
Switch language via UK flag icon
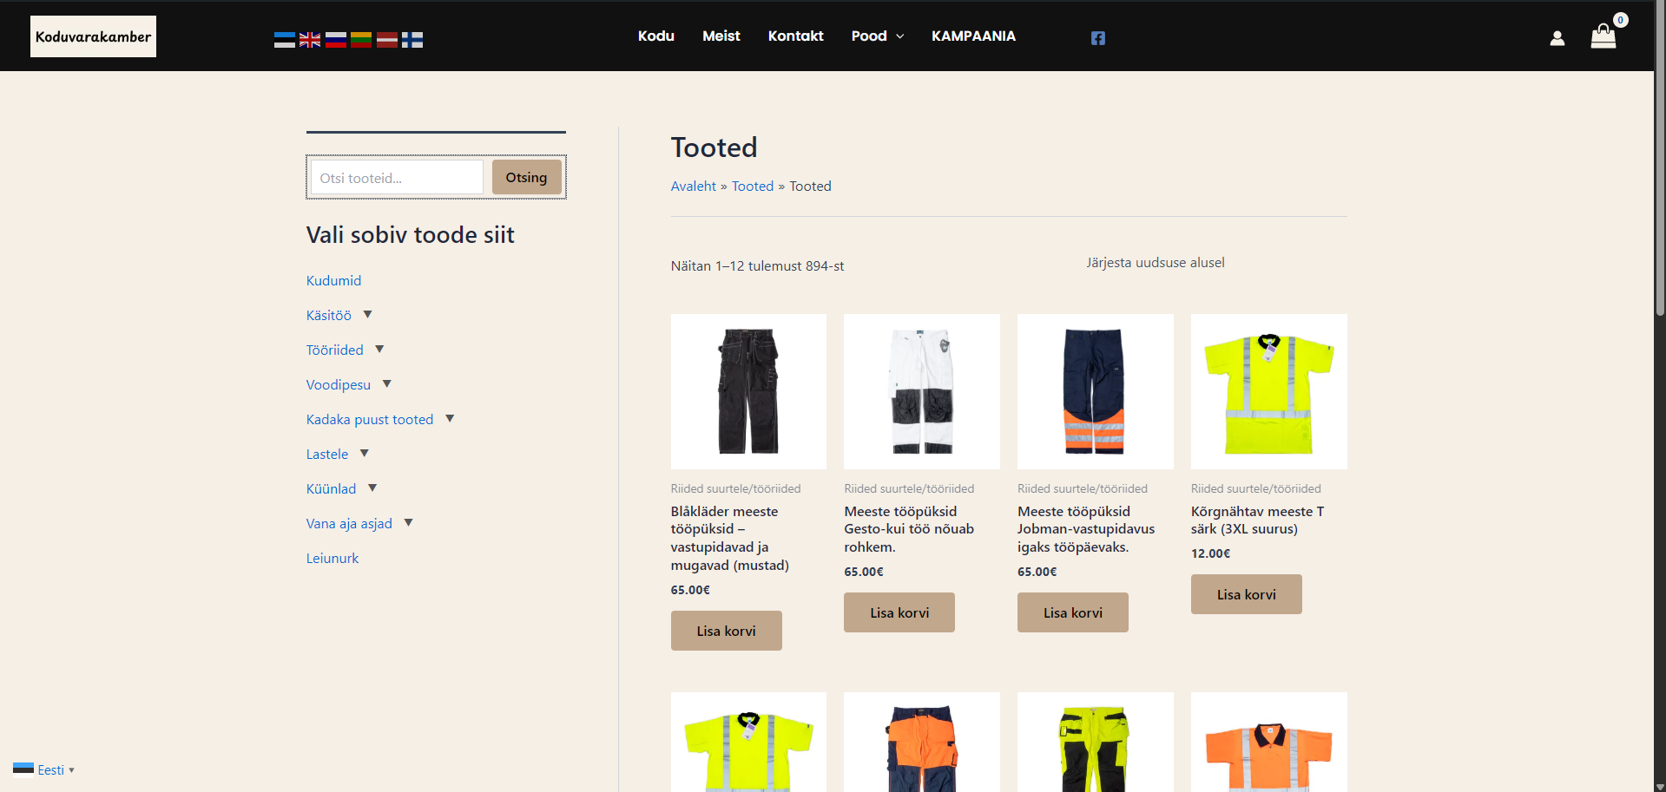click(x=310, y=40)
